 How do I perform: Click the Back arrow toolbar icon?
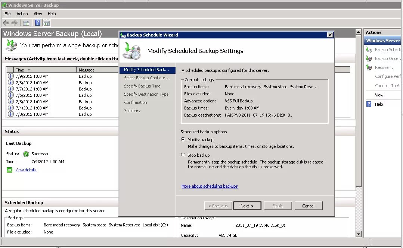tap(6, 23)
